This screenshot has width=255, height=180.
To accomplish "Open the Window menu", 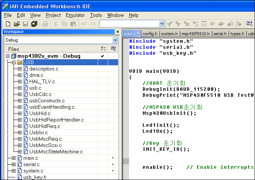I will pyautogui.click(x=115, y=15).
